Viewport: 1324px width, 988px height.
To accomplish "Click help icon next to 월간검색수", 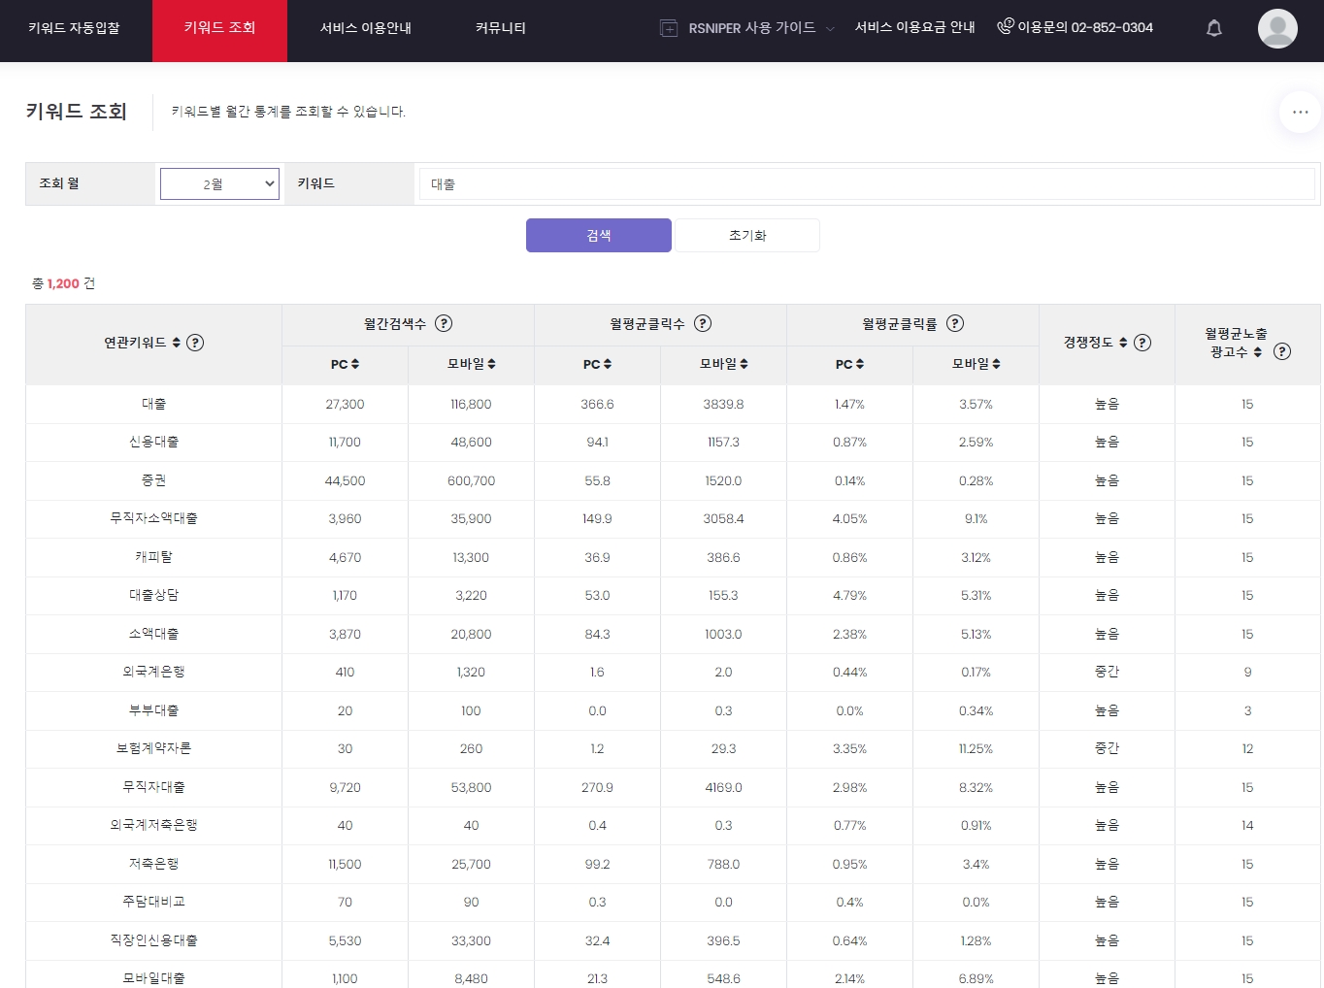I will point(444,324).
